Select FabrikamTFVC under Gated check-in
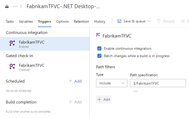Screen dimensions: 189x118 (x=45, y=67)
